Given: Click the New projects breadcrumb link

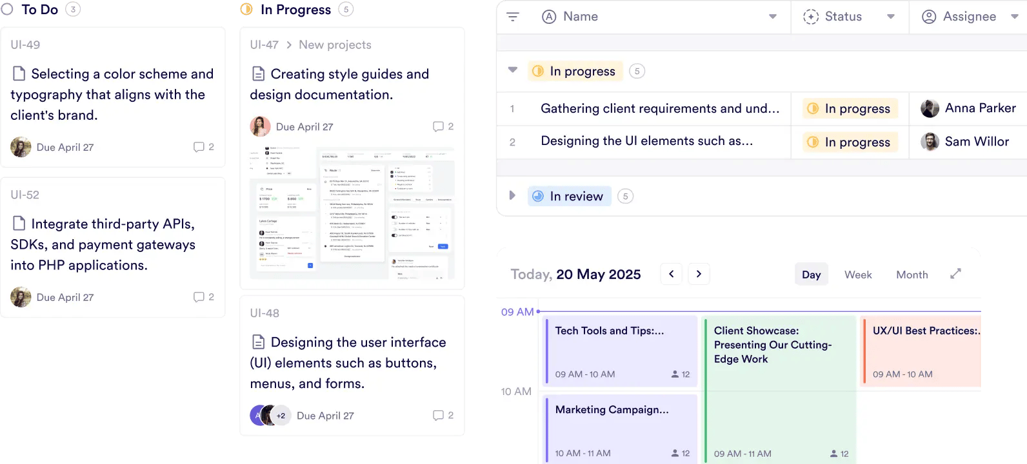Looking at the screenshot, I should (335, 44).
